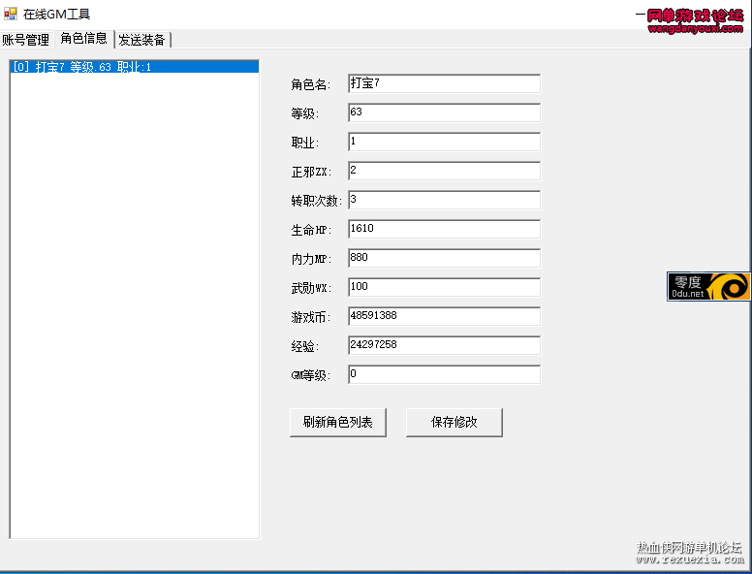Focus the 等级 field showing 63
The width and height of the screenshot is (752, 574).
pos(444,112)
